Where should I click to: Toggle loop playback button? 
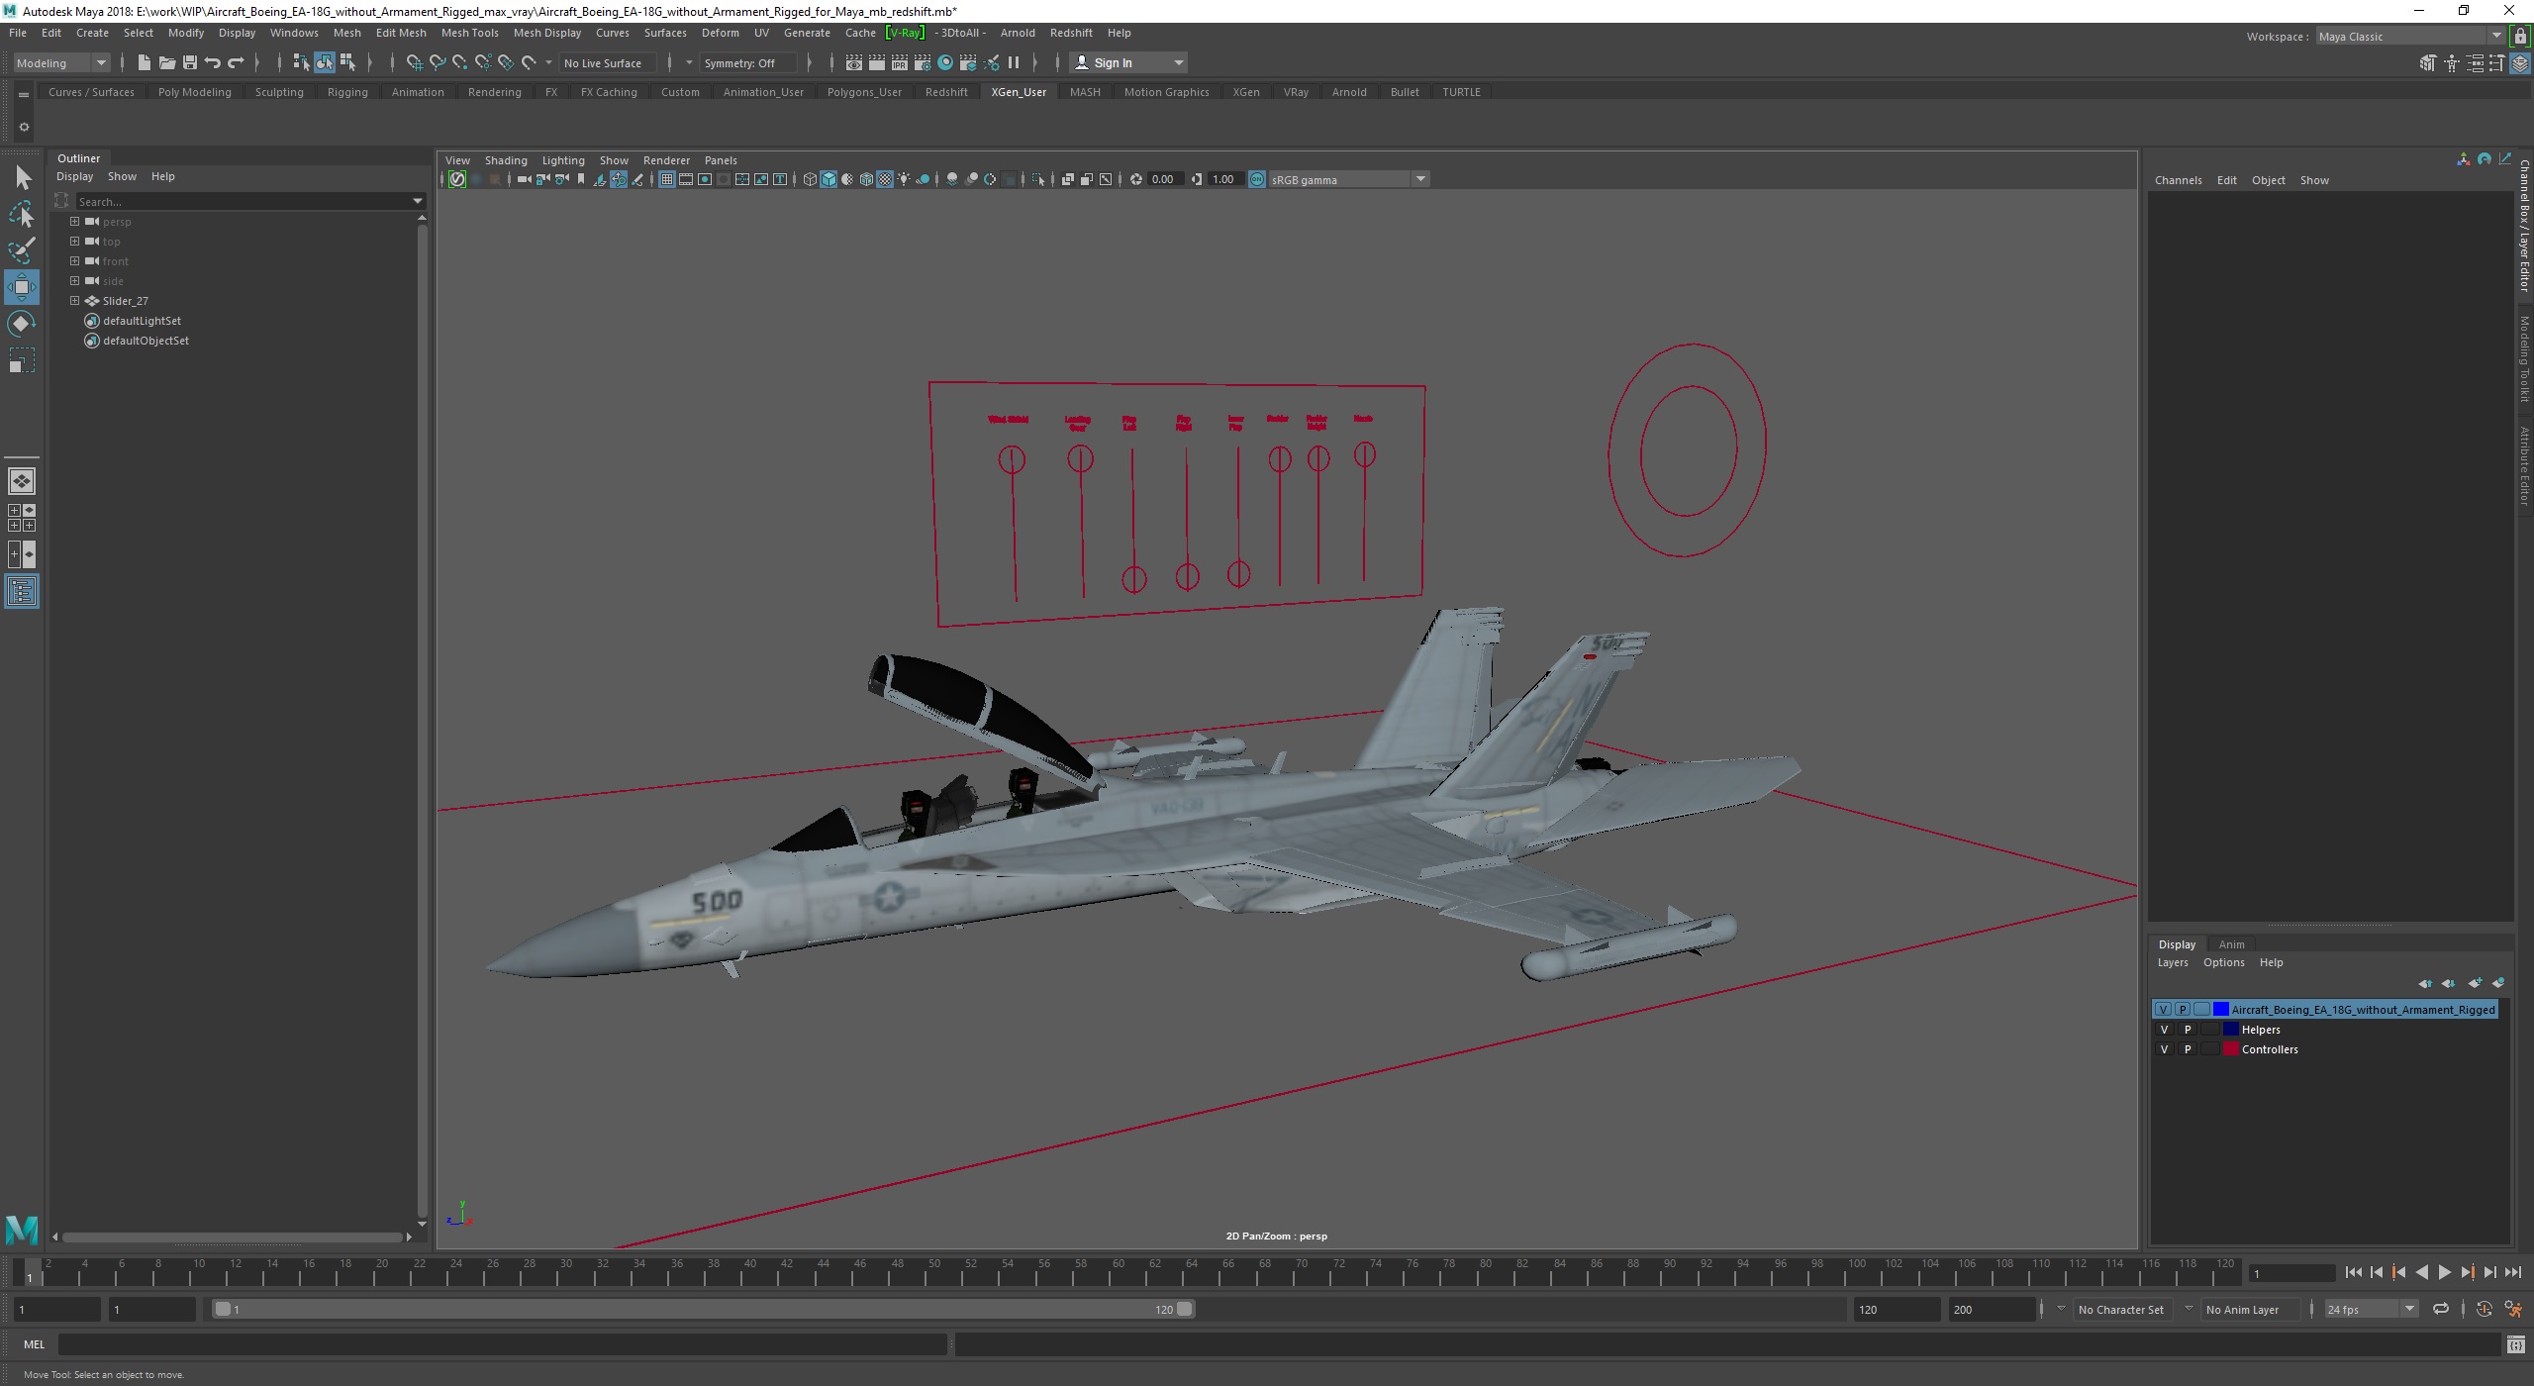pos(2441,1309)
